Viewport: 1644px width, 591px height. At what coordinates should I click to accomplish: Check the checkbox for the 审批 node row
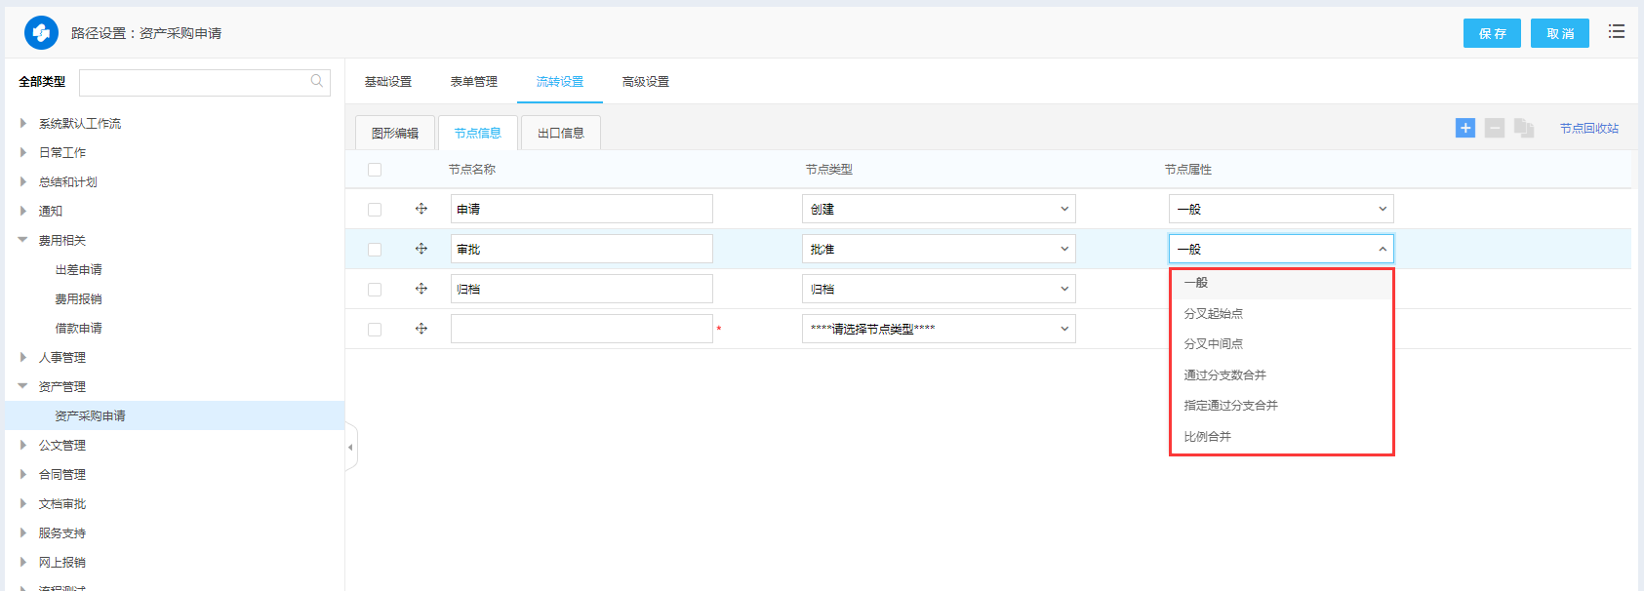pos(375,250)
